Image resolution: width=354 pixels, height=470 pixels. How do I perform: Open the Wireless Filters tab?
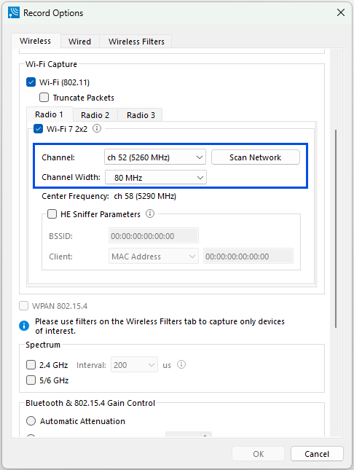pos(136,42)
